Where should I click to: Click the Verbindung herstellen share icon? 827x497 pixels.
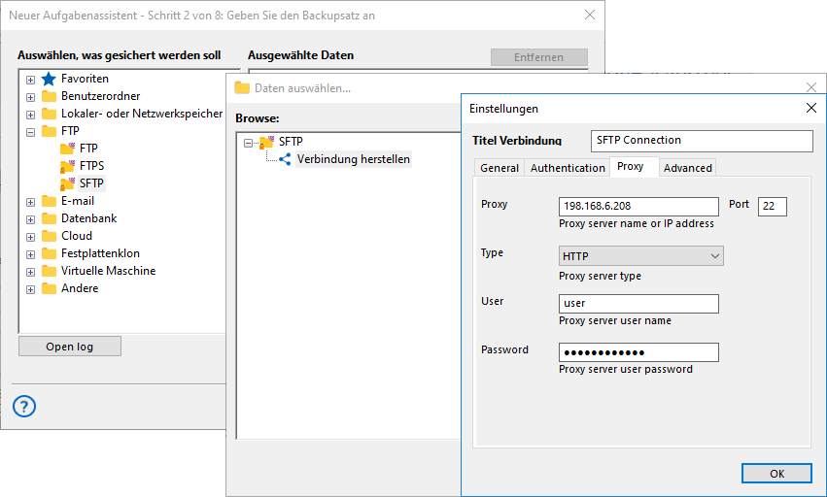click(x=285, y=159)
